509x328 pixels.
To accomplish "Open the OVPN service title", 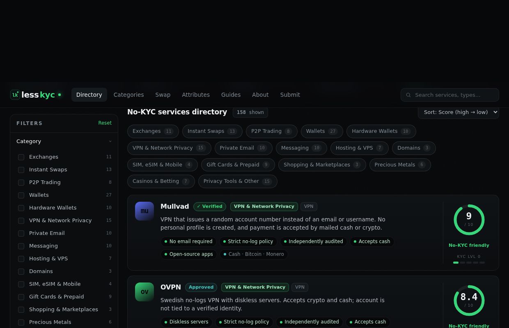I will point(171,287).
